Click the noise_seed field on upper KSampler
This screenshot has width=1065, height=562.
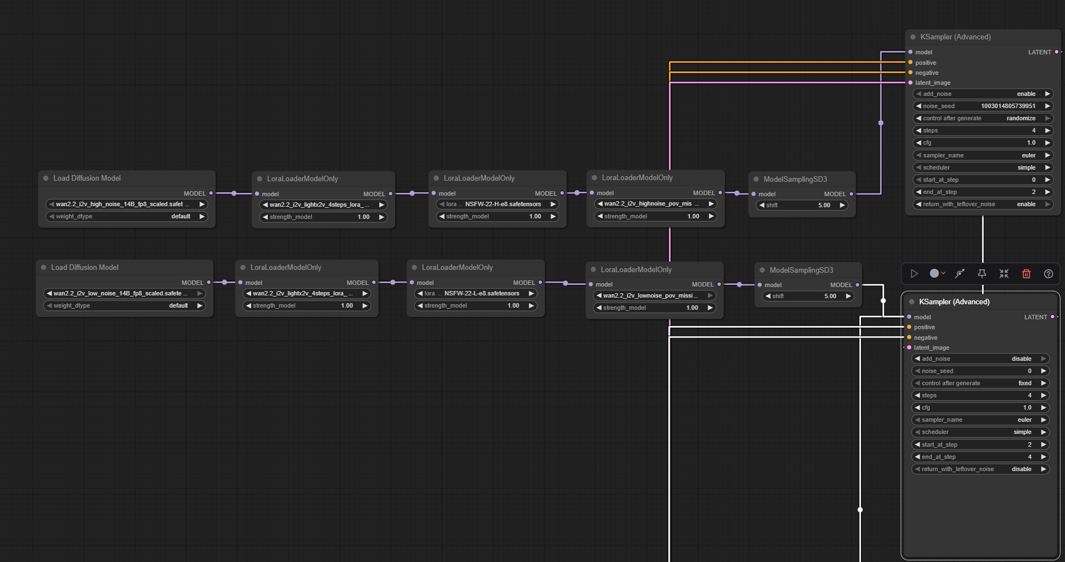click(x=983, y=106)
